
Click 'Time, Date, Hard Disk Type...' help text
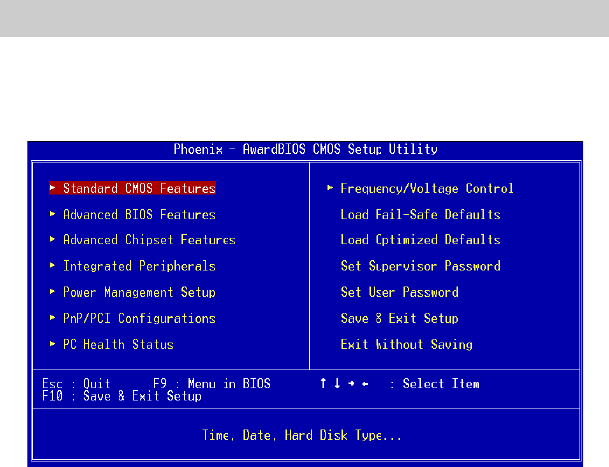302,435
